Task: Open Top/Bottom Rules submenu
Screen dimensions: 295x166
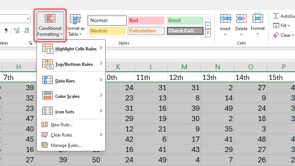Action: pos(71,64)
